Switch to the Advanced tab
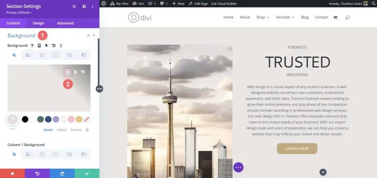 click(66, 23)
